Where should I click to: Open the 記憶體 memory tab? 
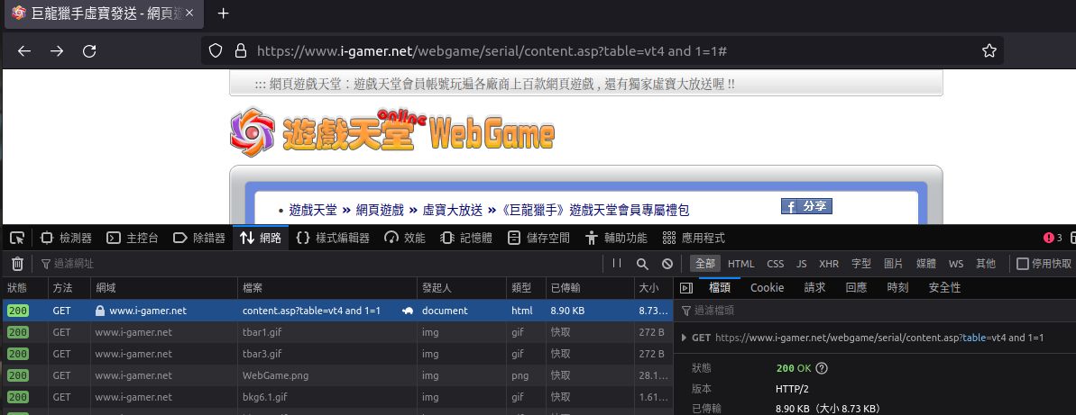[x=466, y=238]
